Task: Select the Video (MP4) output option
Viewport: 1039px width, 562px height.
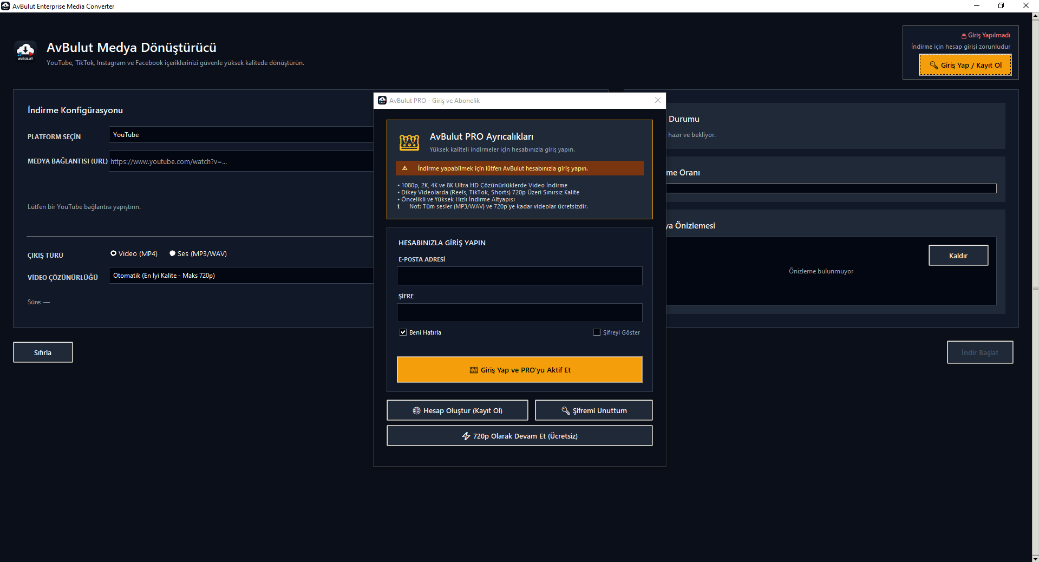Action: coord(134,253)
